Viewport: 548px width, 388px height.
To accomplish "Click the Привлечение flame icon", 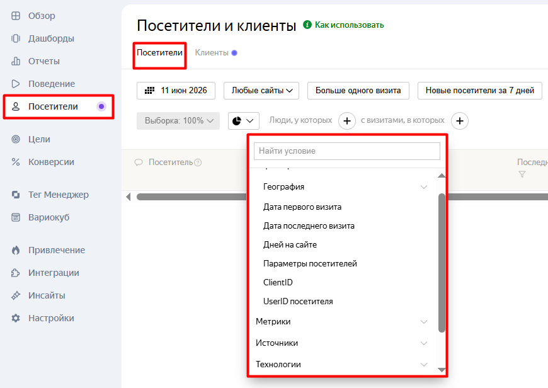I will tap(16, 250).
